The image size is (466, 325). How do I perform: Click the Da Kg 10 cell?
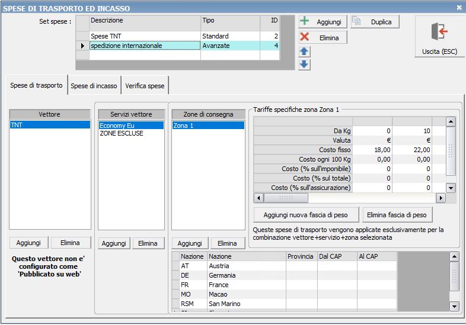click(x=412, y=131)
